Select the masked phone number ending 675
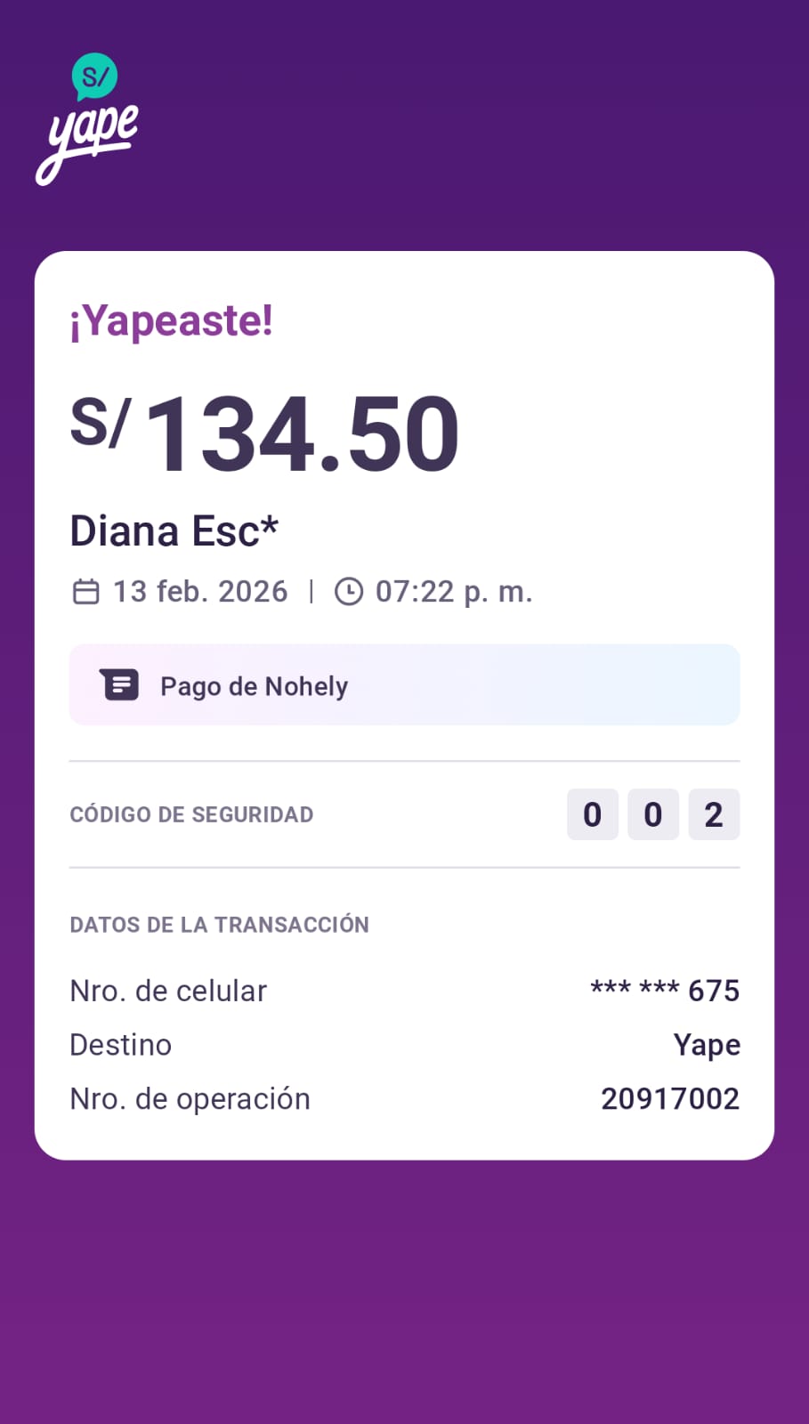809x1424 pixels. 665,991
